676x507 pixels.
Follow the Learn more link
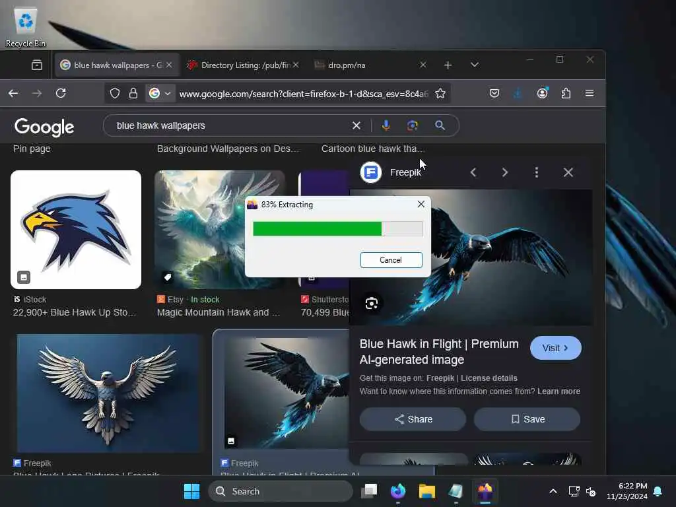coord(558,391)
